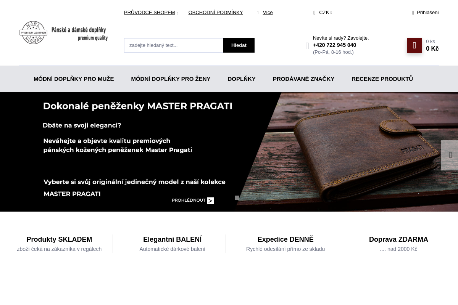
Task: Advance the banner with next slide arrow
Action: pyautogui.click(x=450, y=155)
